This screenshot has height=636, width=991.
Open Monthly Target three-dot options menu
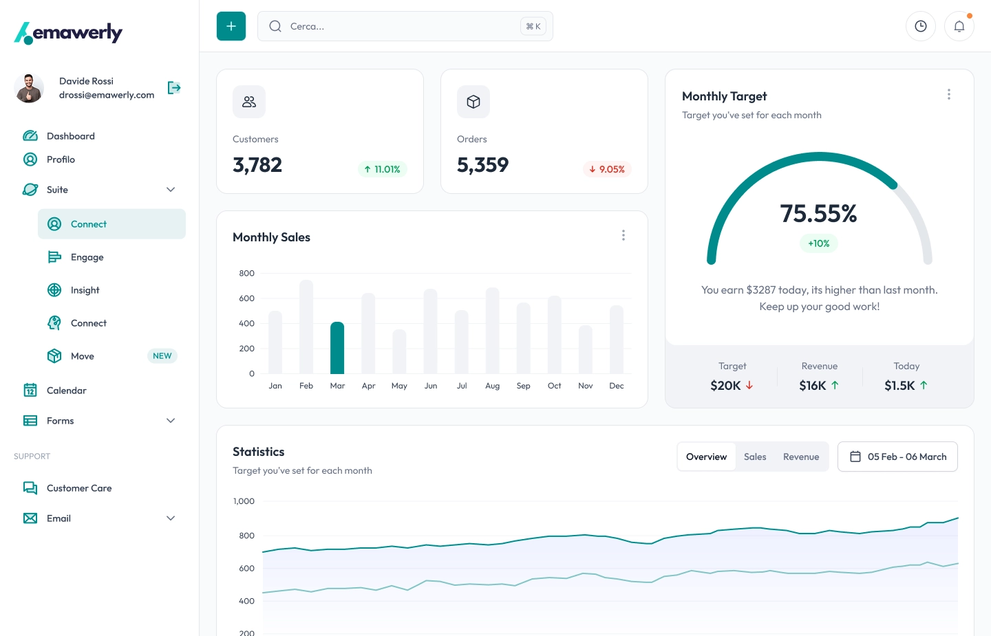[x=948, y=94]
